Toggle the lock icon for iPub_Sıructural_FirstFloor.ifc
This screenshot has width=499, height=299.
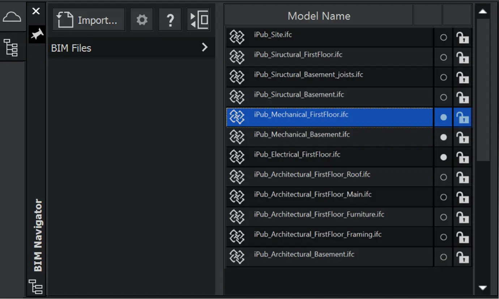(462, 57)
